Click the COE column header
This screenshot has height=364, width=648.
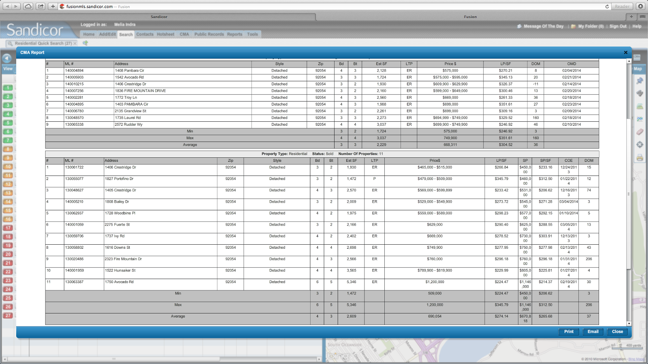coord(569,161)
